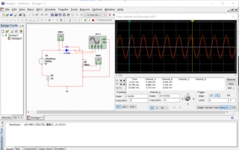The height and width of the screenshot is (150, 239).
Task: Collapse the Design1 tree node
Action: click(3, 36)
